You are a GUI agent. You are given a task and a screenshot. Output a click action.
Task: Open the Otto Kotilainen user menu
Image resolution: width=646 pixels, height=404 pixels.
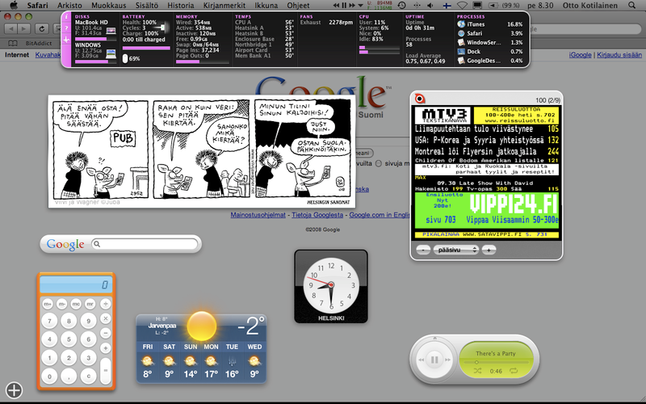(590, 6)
